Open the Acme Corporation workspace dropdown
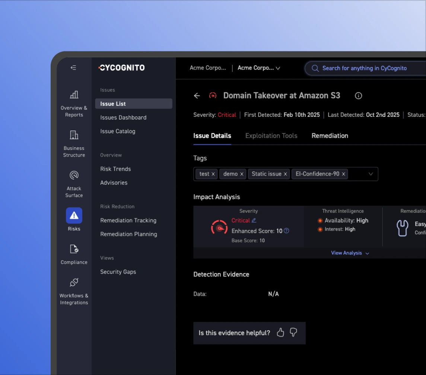The width and height of the screenshot is (426, 375). click(259, 68)
